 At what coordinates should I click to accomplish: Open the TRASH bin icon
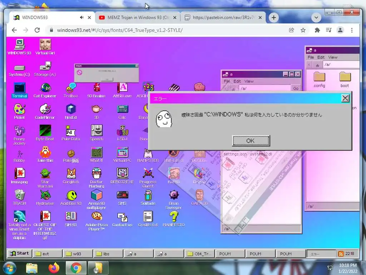(19, 197)
